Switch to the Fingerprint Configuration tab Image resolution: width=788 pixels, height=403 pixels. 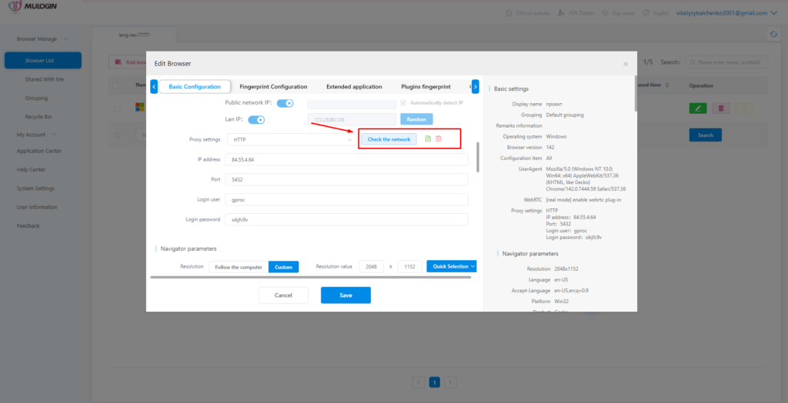coord(273,87)
